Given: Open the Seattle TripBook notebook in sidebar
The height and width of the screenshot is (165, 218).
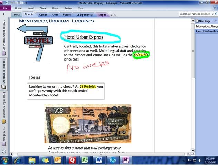Looking at the screenshot, I should tap(4, 108).
